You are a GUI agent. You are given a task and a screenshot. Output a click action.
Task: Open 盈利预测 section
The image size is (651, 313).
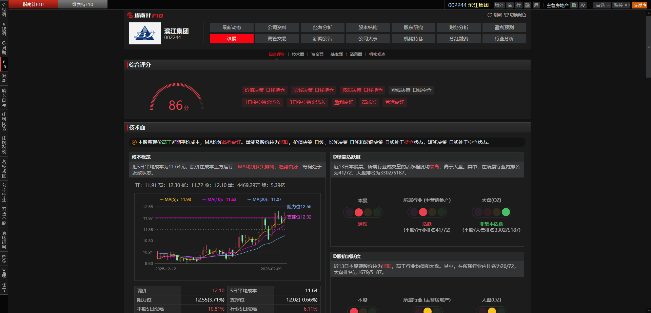click(504, 27)
